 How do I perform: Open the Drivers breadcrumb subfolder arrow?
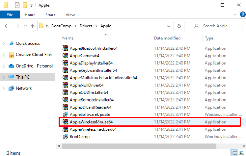[96, 26]
